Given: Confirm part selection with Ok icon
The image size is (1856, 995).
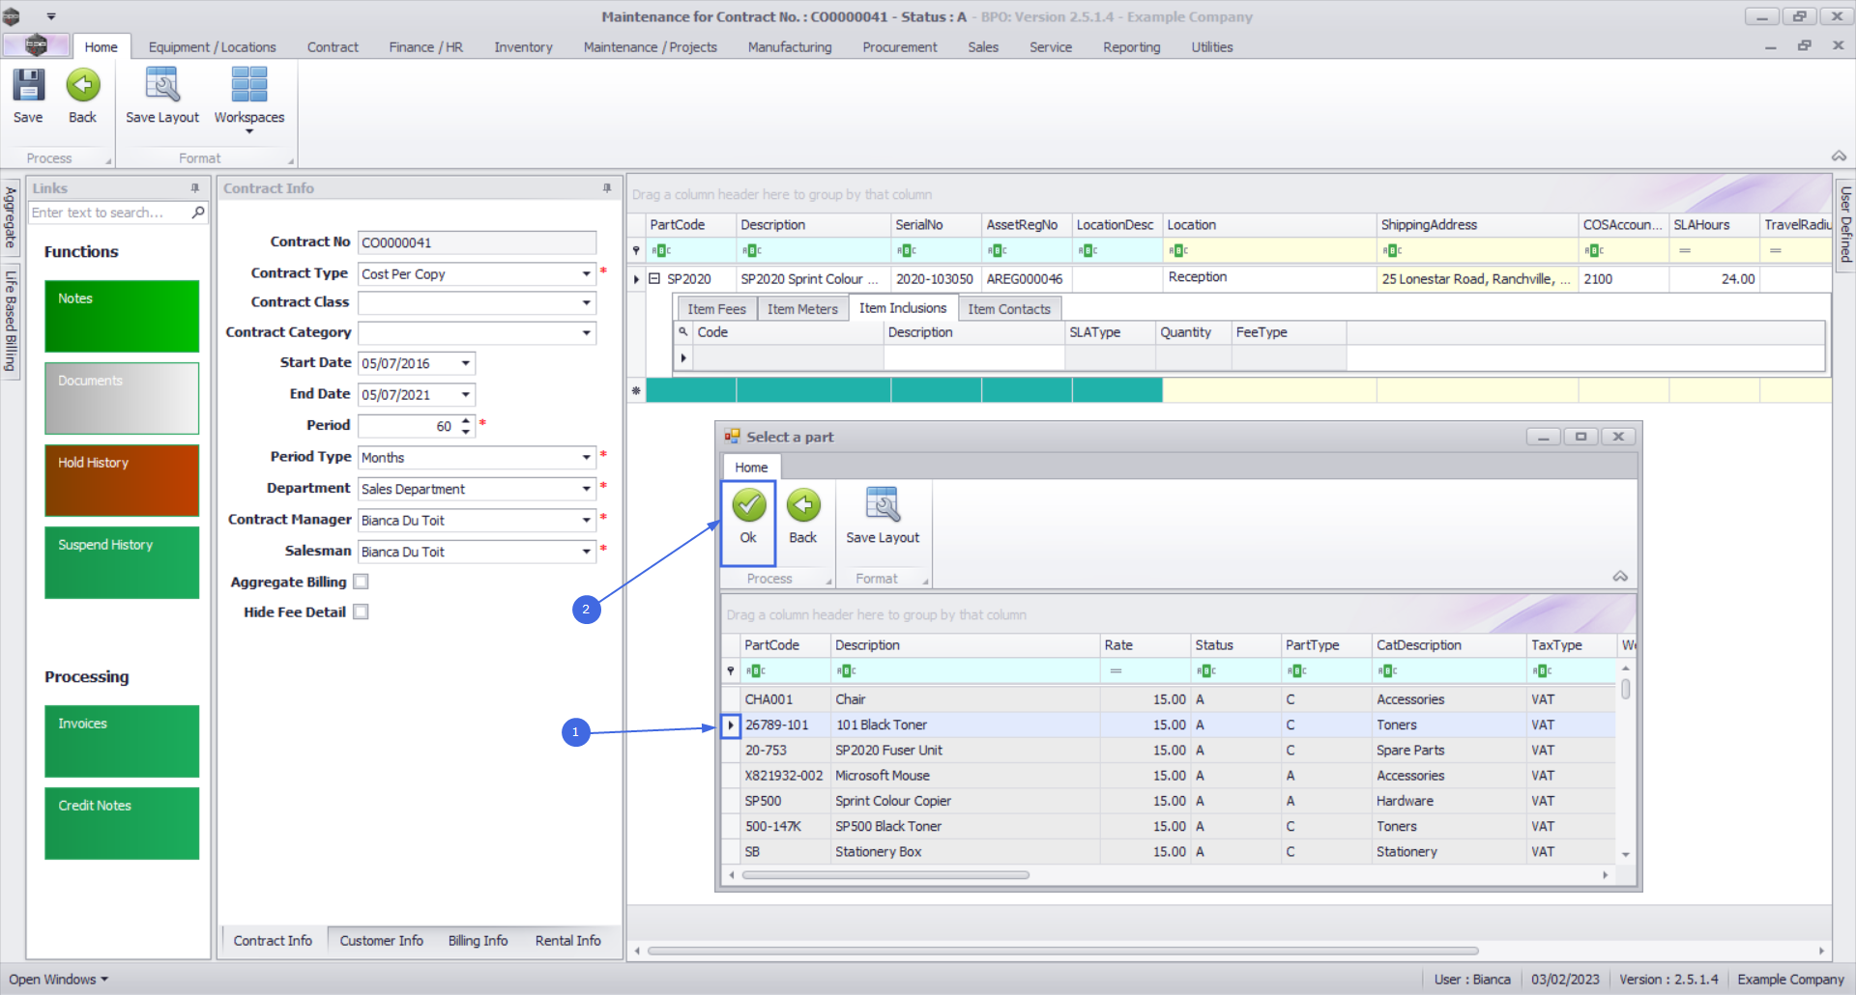Looking at the screenshot, I should [x=748, y=506].
